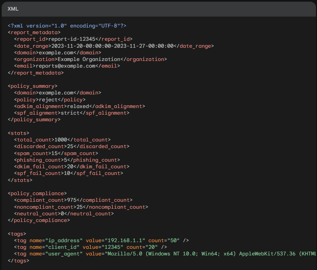Click the reports@example.com email value

(x=66, y=66)
